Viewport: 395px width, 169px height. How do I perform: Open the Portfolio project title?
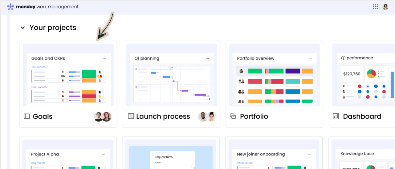coord(254,116)
